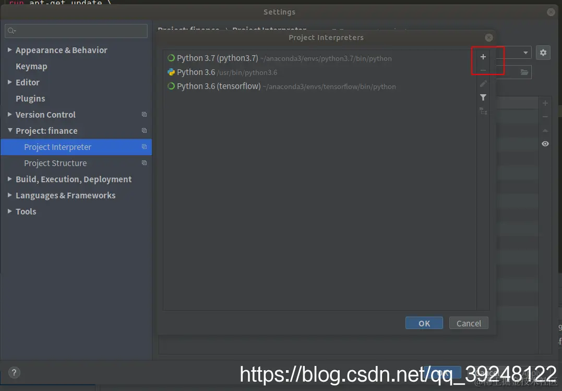Expand Version Control section
The image size is (562, 391).
pos(10,114)
